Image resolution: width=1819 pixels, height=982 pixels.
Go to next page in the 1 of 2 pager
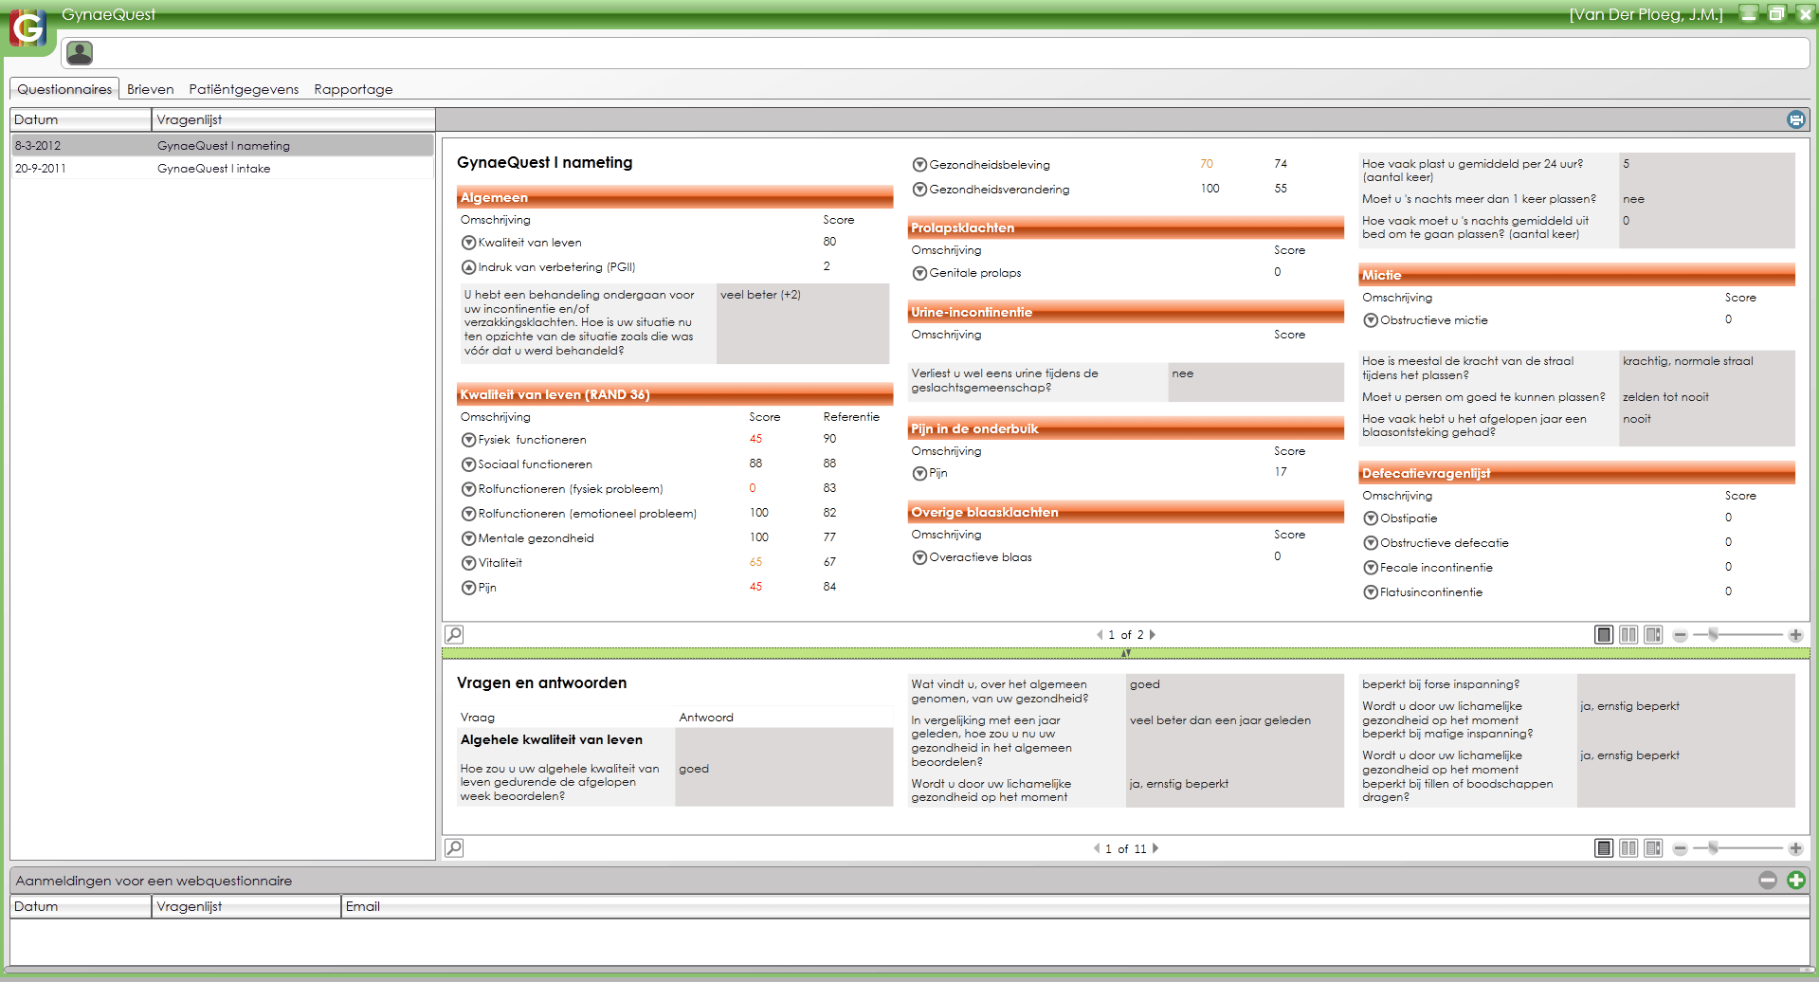[x=1153, y=635]
